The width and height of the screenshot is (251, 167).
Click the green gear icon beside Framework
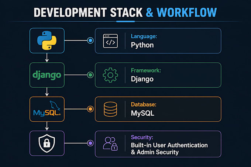point(110,75)
